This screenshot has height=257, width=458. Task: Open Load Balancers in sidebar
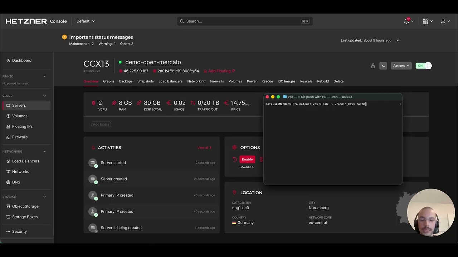26,161
